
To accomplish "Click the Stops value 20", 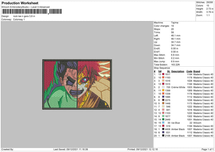I will 172,29.
